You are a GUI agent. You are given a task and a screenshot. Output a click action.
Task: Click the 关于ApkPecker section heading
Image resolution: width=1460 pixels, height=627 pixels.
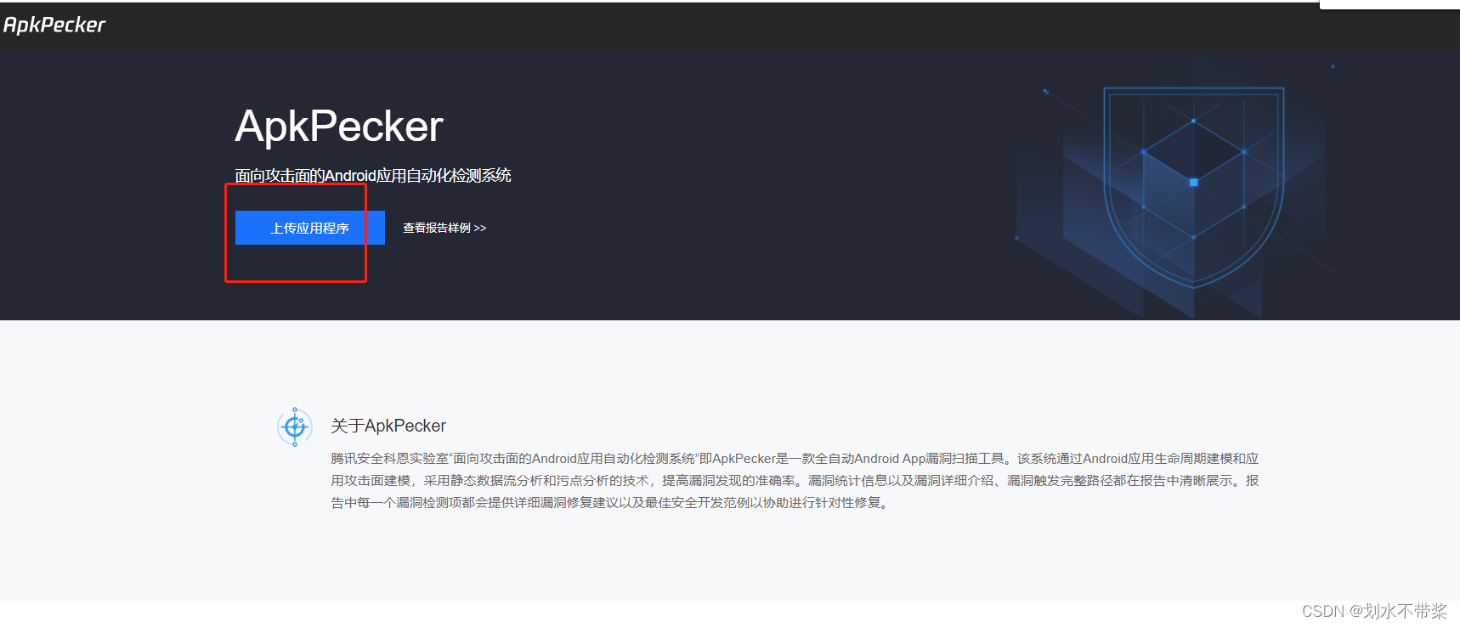pyautogui.click(x=388, y=426)
